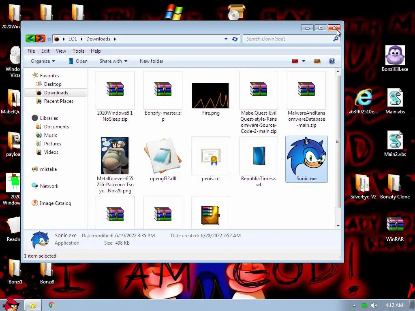Select the mistake homegroup item
The height and width of the screenshot is (311, 415).
[x=48, y=169]
